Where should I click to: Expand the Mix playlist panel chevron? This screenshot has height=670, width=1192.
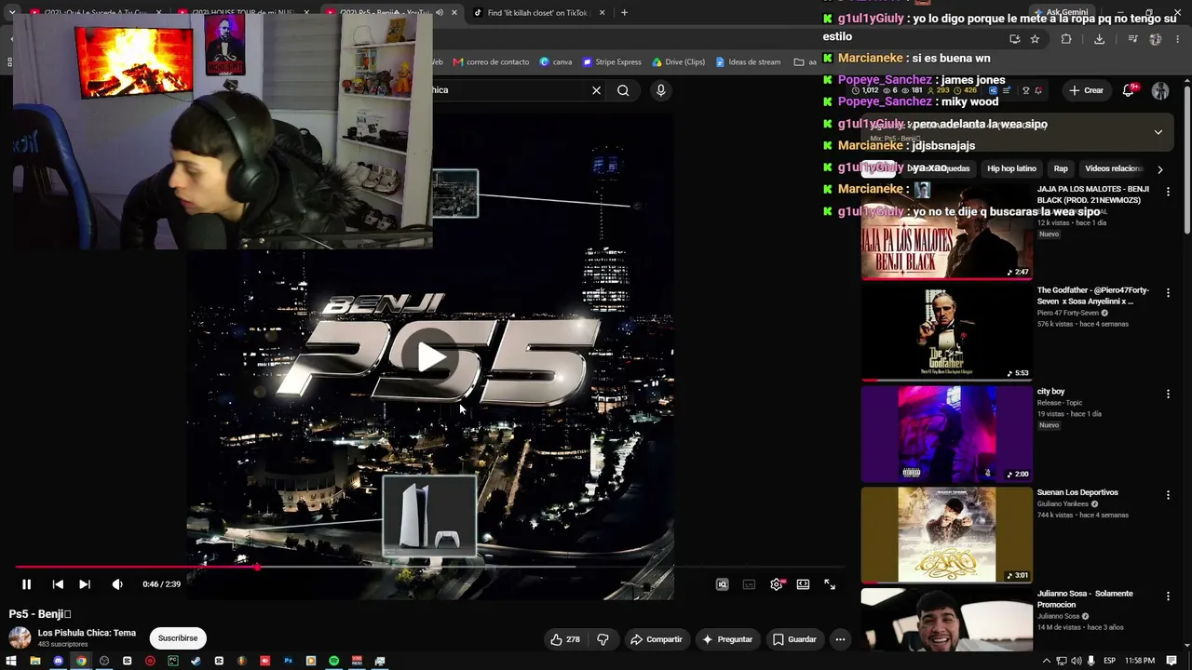1158,132
